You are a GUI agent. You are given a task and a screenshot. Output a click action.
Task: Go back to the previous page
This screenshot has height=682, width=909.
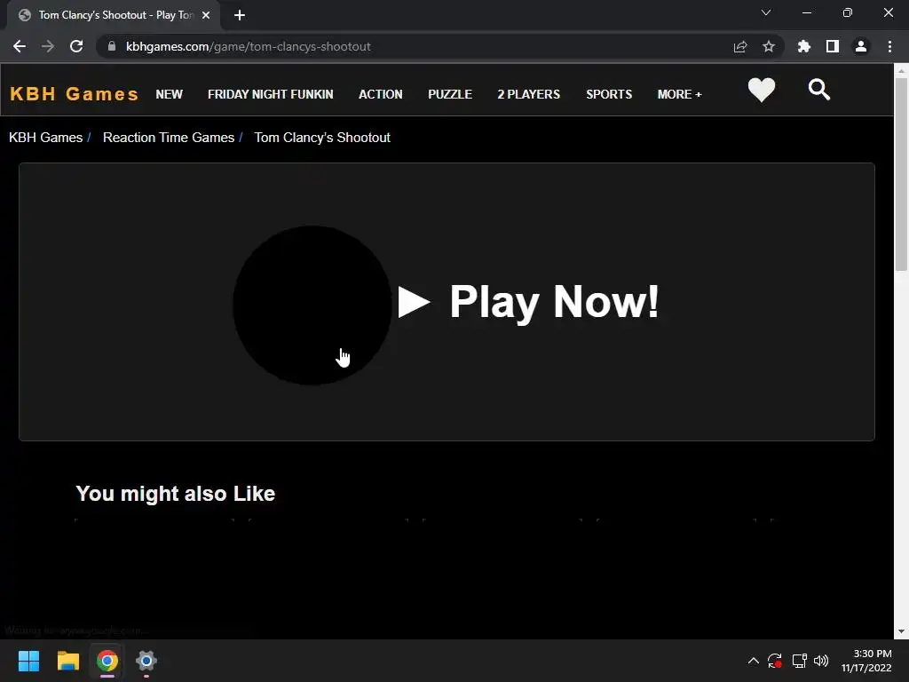(20, 46)
